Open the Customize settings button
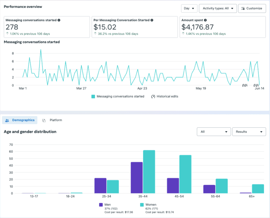This screenshot has height=218, width=270. (x=252, y=8)
